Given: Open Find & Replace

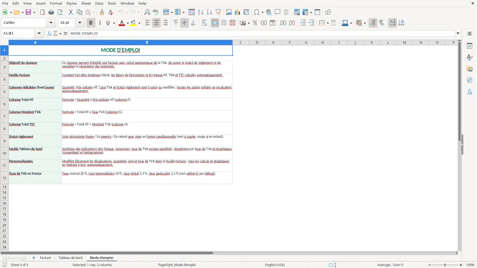Looking at the screenshot, I should pyautogui.click(x=147, y=12).
